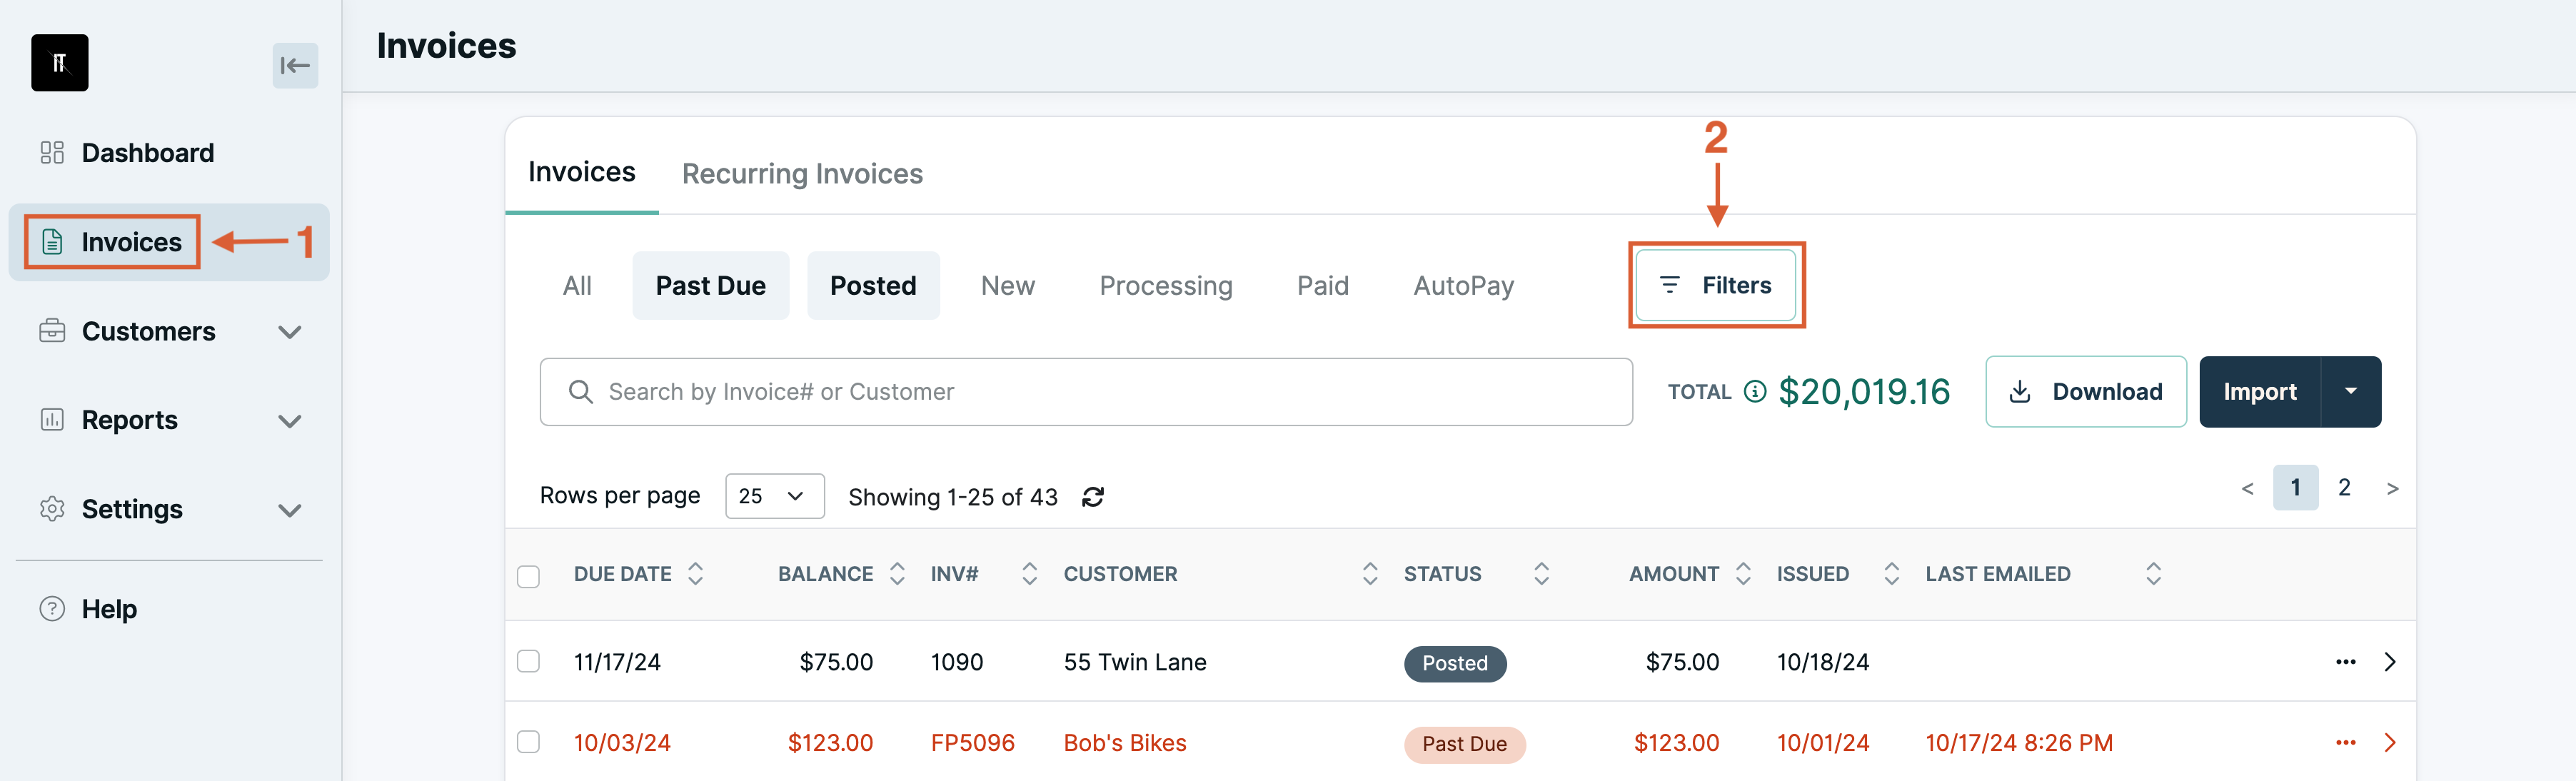The height and width of the screenshot is (781, 2576).
Task: Select the Paid status filter tab
Action: 1322,286
